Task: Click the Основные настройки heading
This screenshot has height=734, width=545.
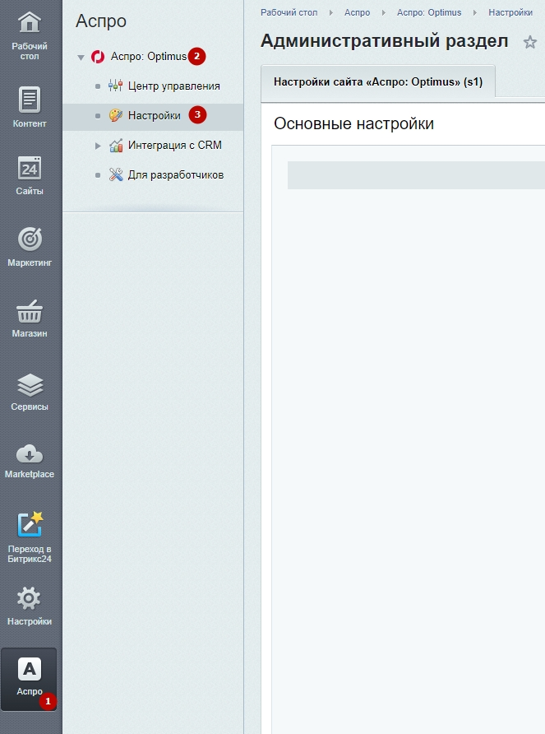Action: point(354,123)
